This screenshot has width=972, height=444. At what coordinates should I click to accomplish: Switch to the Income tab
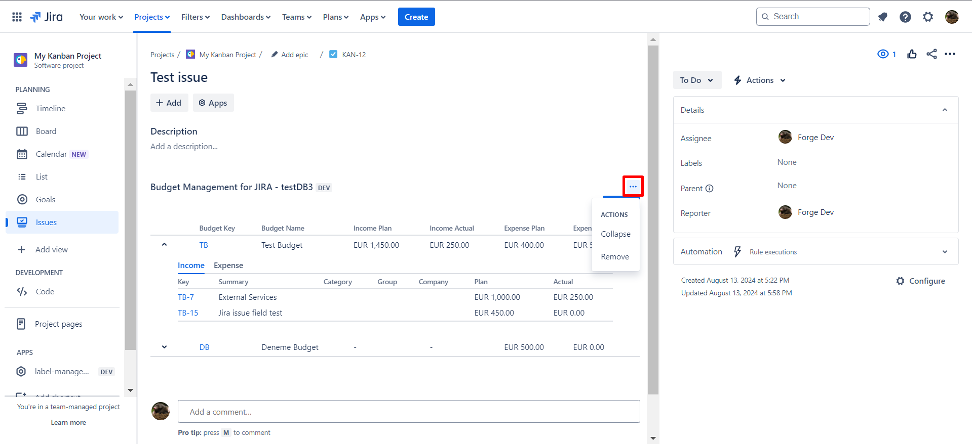coord(191,265)
